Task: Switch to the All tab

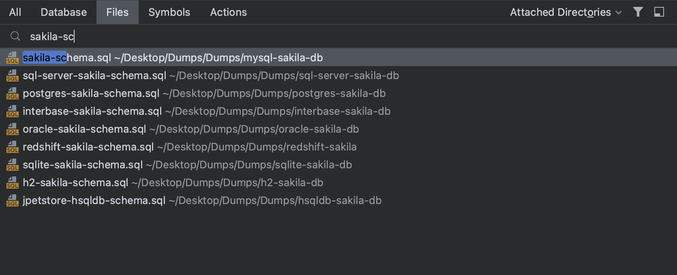Action: point(15,12)
